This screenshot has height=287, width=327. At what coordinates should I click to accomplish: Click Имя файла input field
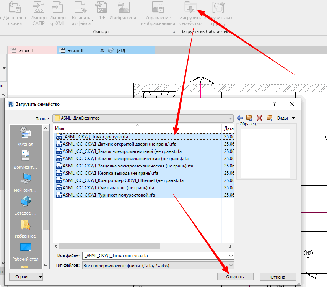click(x=156, y=256)
